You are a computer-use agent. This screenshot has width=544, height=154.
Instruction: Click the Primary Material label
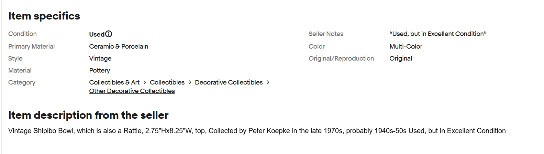tap(31, 47)
